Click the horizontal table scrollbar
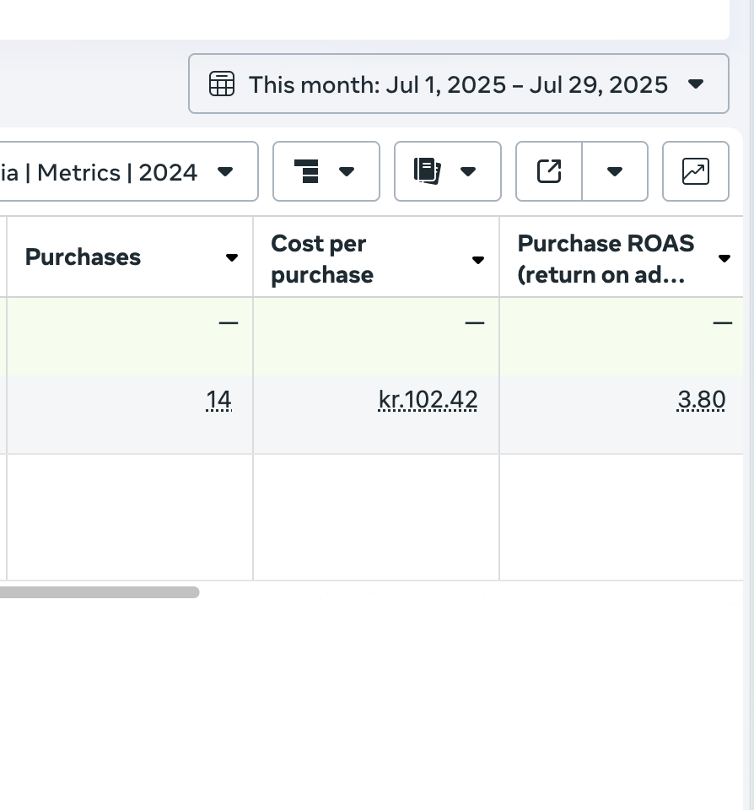Image resolution: width=754 pixels, height=810 pixels. (100, 592)
